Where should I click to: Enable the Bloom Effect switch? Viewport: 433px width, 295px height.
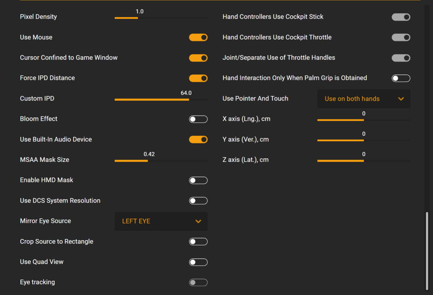[198, 119]
